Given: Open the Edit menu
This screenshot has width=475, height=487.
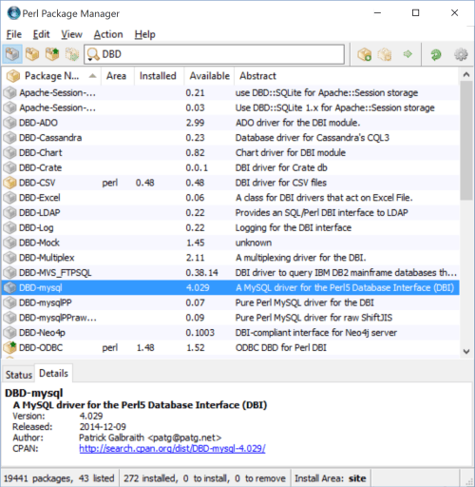Looking at the screenshot, I should pyautogui.click(x=41, y=34).
